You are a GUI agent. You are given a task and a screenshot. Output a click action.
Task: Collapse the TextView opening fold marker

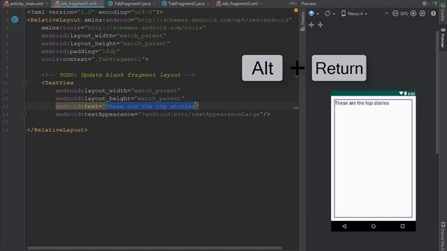click(x=24, y=83)
